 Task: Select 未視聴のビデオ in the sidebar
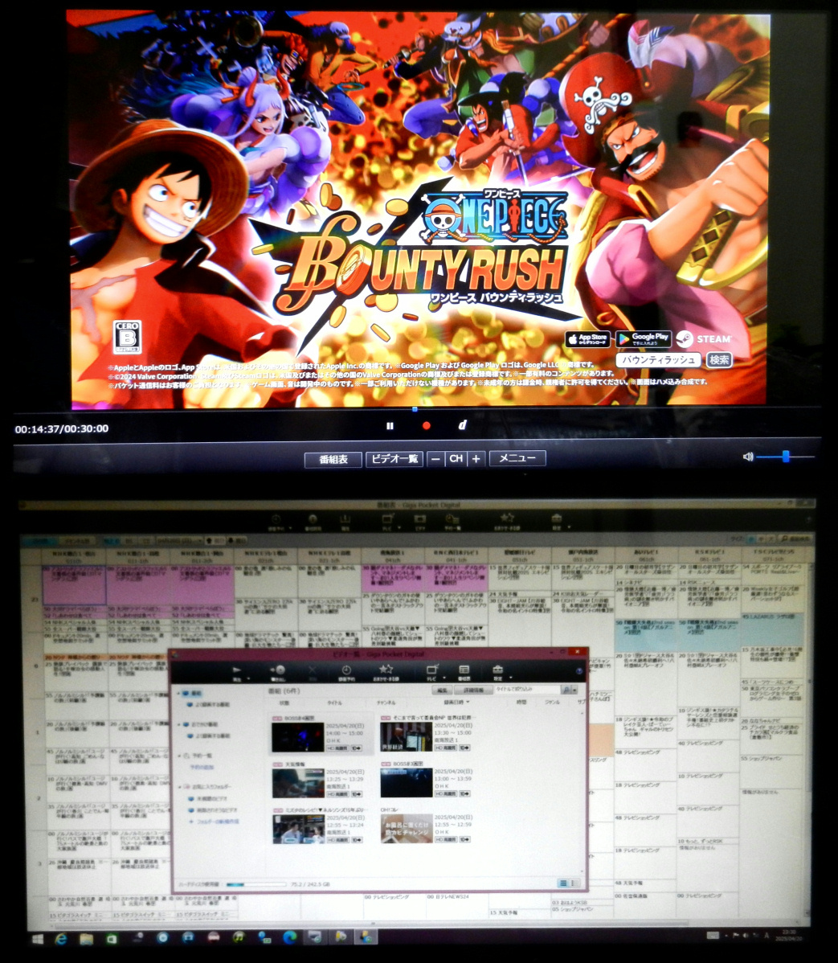click(x=212, y=798)
